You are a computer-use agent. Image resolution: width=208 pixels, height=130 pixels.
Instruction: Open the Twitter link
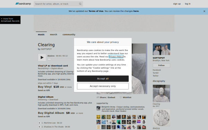coord(156,76)
